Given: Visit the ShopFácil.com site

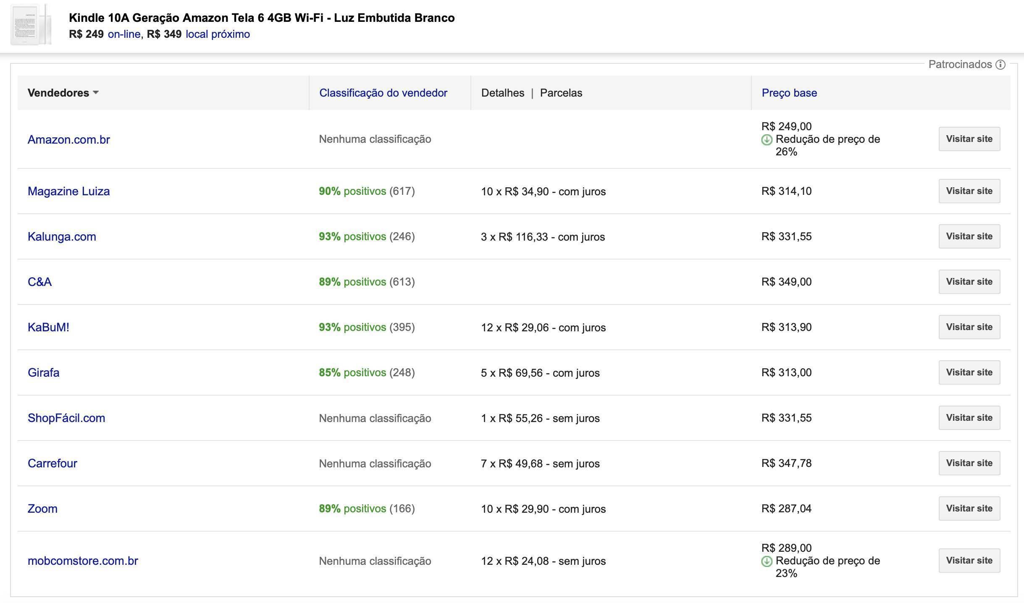Looking at the screenshot, I should tap(969, 418).
